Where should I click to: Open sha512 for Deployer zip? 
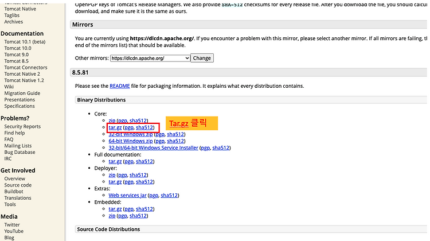pos(138,175)
